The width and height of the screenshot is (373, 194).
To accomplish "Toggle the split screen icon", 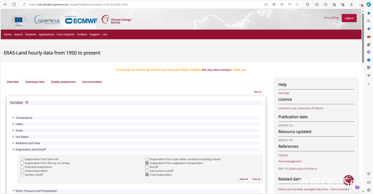I will (317, 4).
